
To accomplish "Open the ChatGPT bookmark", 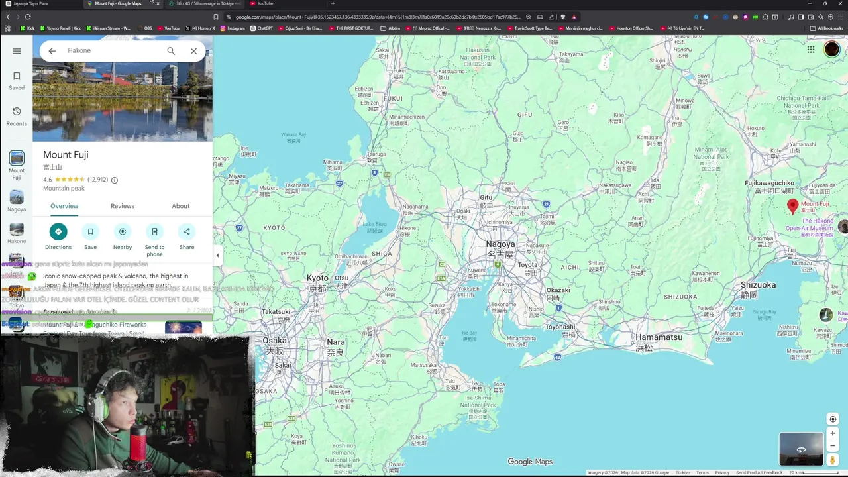I will click(x=261, y=28).
